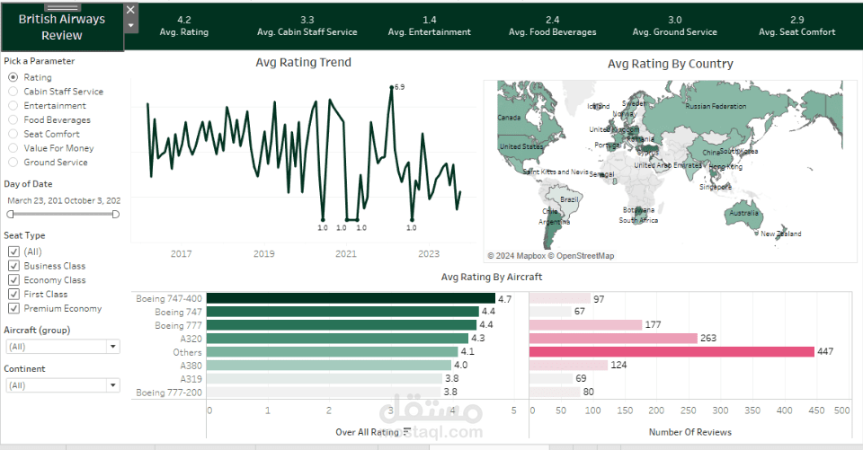Click the Avg Rating By Aircraft title
Viewport: 863px width, 450px height.
coord(492,278)
